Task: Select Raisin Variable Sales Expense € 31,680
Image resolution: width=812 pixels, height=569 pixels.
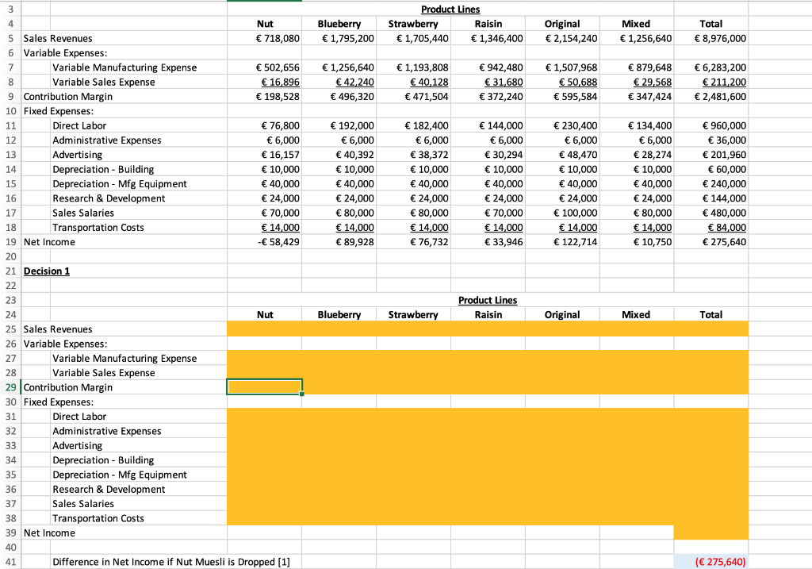Action: (488, 82)
